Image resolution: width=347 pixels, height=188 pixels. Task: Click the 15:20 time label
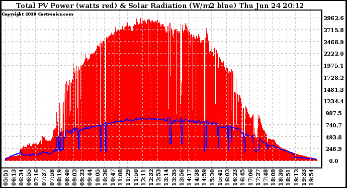coord(212,177)
